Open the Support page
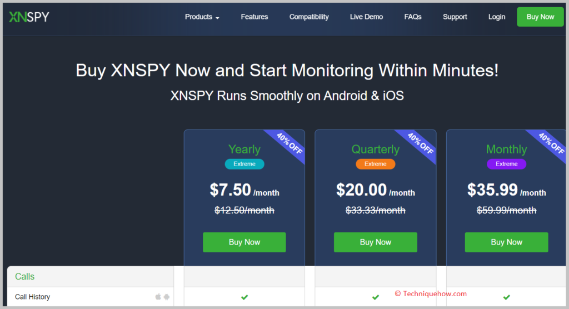The height and width of the screenshot is (309, 569). click(455, 17)
